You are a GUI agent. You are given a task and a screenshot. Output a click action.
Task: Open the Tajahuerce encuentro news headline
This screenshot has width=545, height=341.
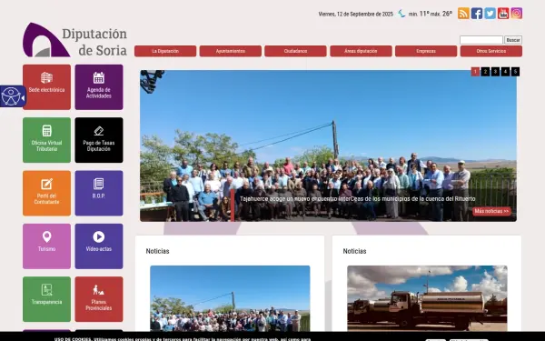[x=358, y=199]
